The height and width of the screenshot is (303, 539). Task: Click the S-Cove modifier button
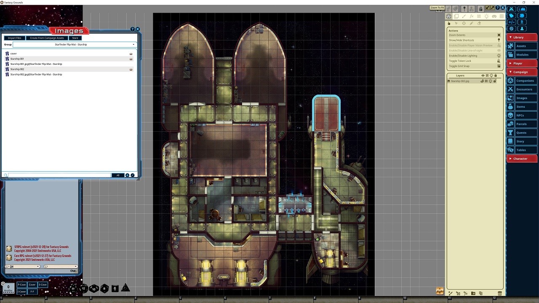[x=43, y=285]
